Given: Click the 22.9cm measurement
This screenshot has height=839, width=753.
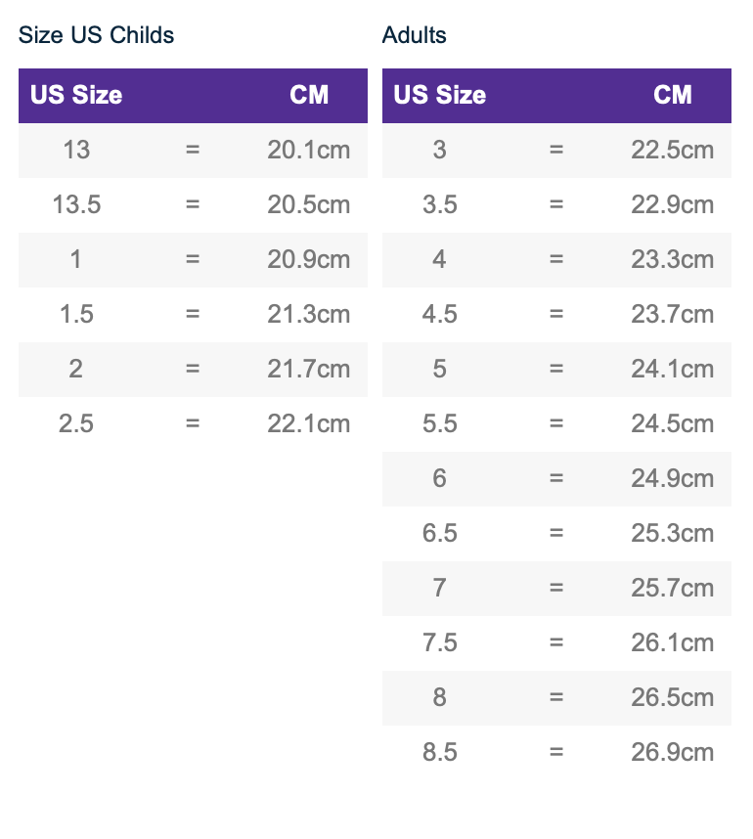Looking at the screenshot, I should [x=672, y=204].
